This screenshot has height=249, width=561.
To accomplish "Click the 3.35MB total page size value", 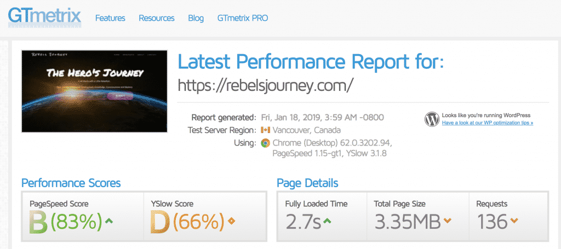I will click(x=408, y=222).
